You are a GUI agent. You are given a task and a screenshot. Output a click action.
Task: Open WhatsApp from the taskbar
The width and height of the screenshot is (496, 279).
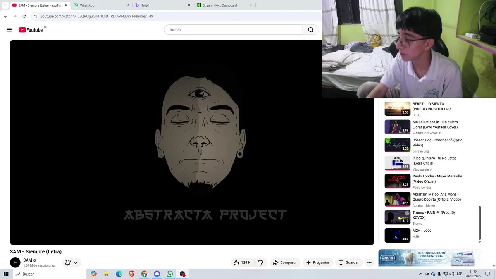pos(170,274)
